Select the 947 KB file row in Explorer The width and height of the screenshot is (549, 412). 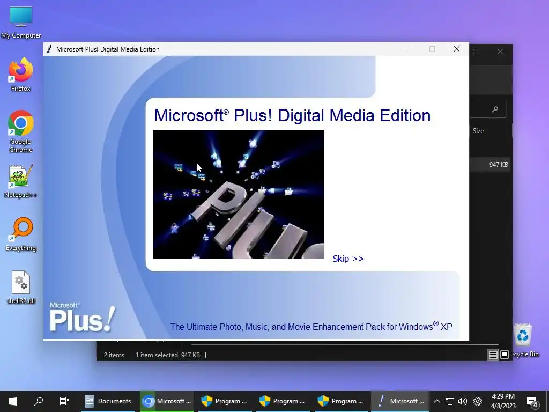click(x=489, y=164)
